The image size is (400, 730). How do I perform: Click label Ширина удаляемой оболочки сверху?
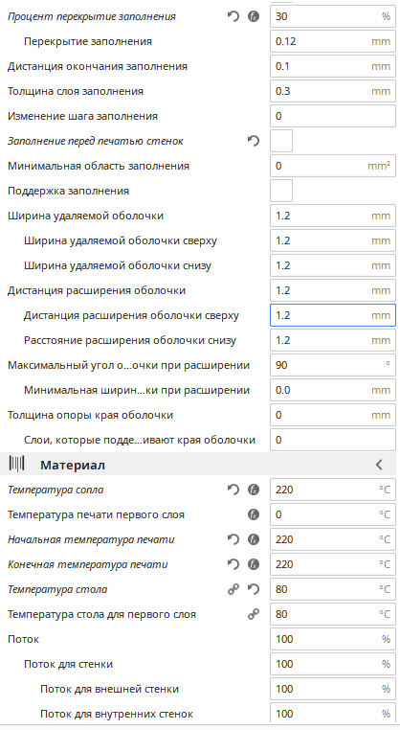pos(121,240)
